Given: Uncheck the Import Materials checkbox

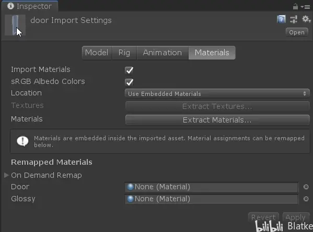Looking at the screenshot, I should coord(129,70).
